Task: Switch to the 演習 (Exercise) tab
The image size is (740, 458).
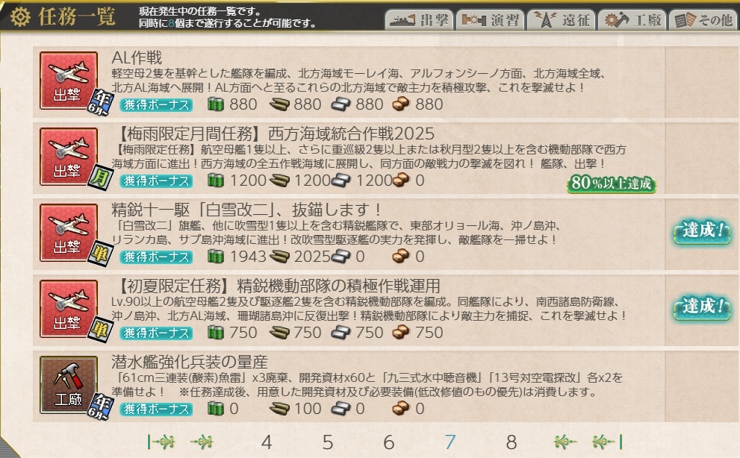Action: pos(490,20)
